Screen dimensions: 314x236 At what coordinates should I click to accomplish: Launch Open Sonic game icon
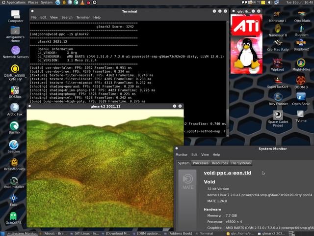301,99
